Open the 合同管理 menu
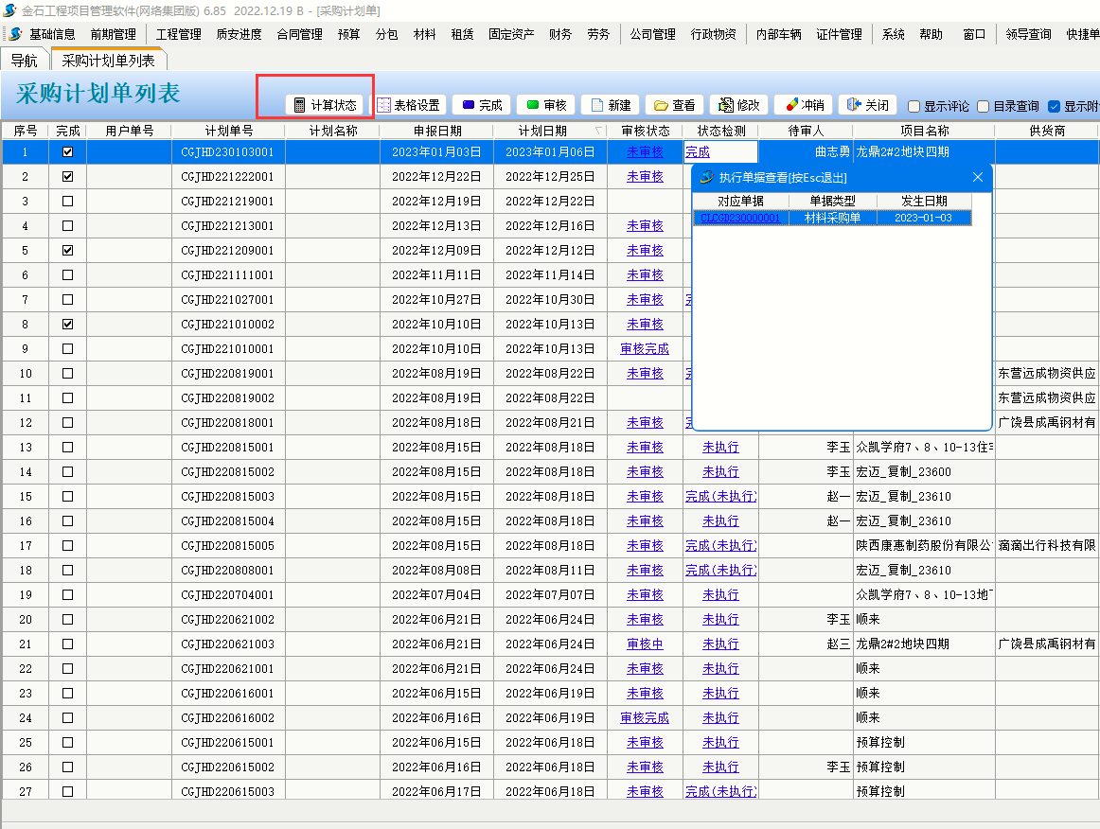1100x829 pixels. [299, 34]
